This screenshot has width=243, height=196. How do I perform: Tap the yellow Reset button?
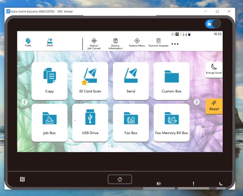(x=214, y=106)
